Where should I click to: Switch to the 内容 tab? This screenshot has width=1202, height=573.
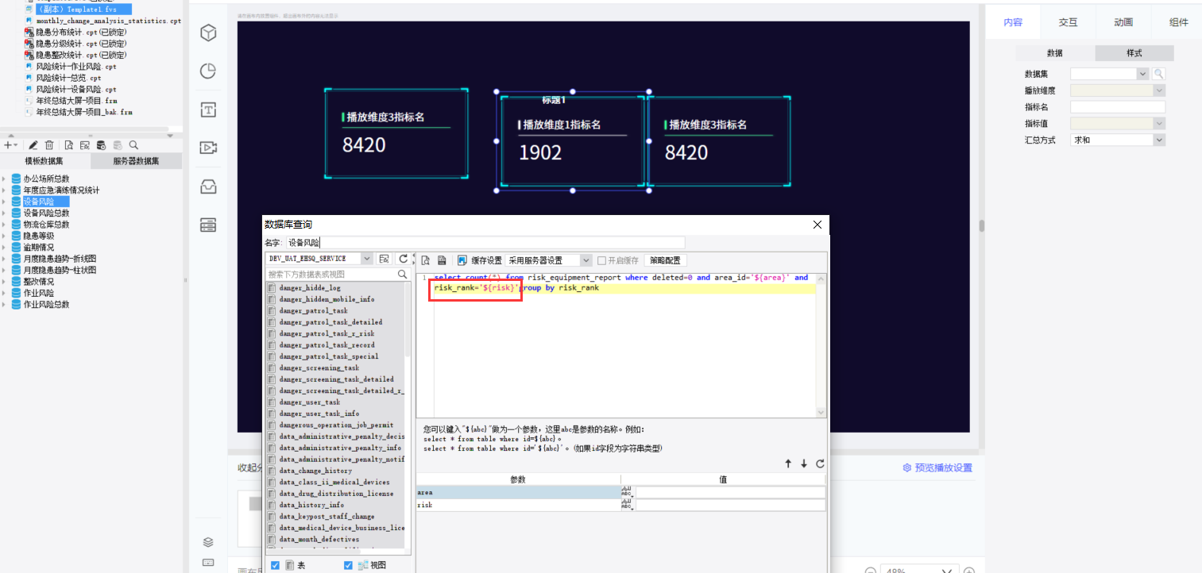click(x=1012, y=22)
